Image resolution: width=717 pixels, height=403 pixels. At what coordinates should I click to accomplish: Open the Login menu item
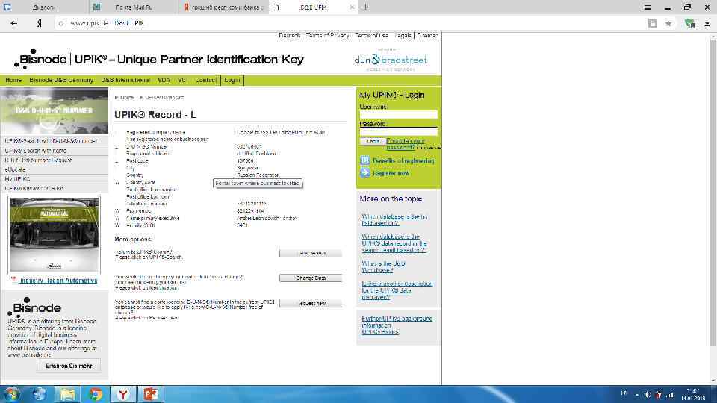point(232,80)
